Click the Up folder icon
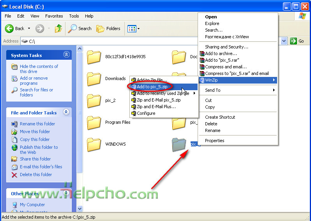 (58, 29)
